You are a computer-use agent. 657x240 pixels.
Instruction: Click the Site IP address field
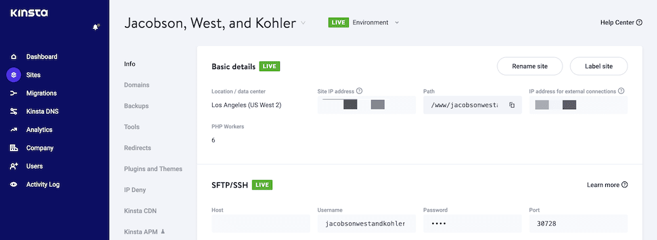click(367, 105)
